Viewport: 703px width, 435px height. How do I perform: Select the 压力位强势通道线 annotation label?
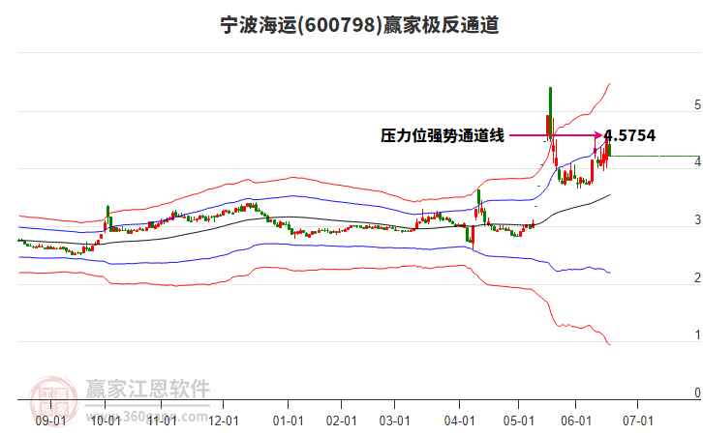click(x=443, y=135)
